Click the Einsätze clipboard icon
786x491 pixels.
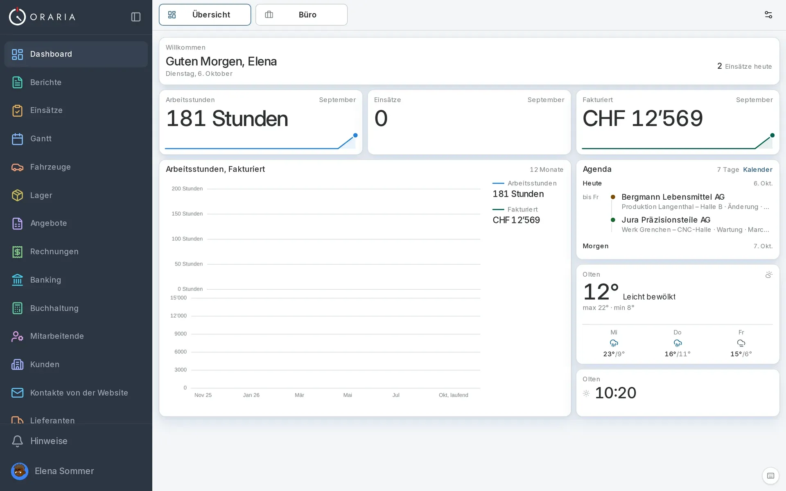17,110
